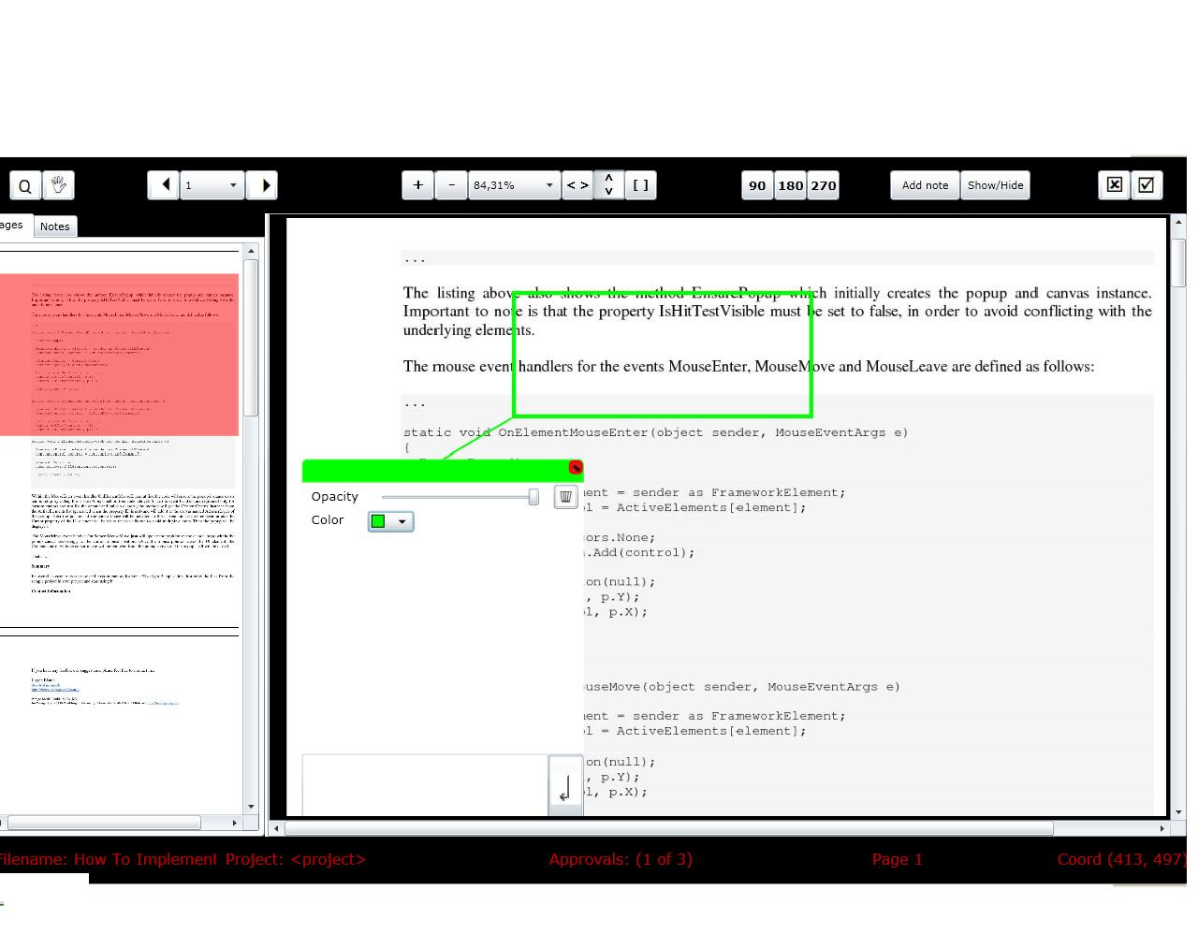1198x934 pixels.
Task: Select the red highlighted page thumbnail
Action: [119, 354]
